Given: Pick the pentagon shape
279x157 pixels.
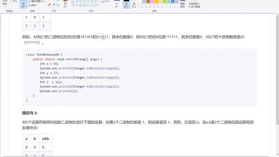Looking at the screenshot, I should [x=80, y=1].
